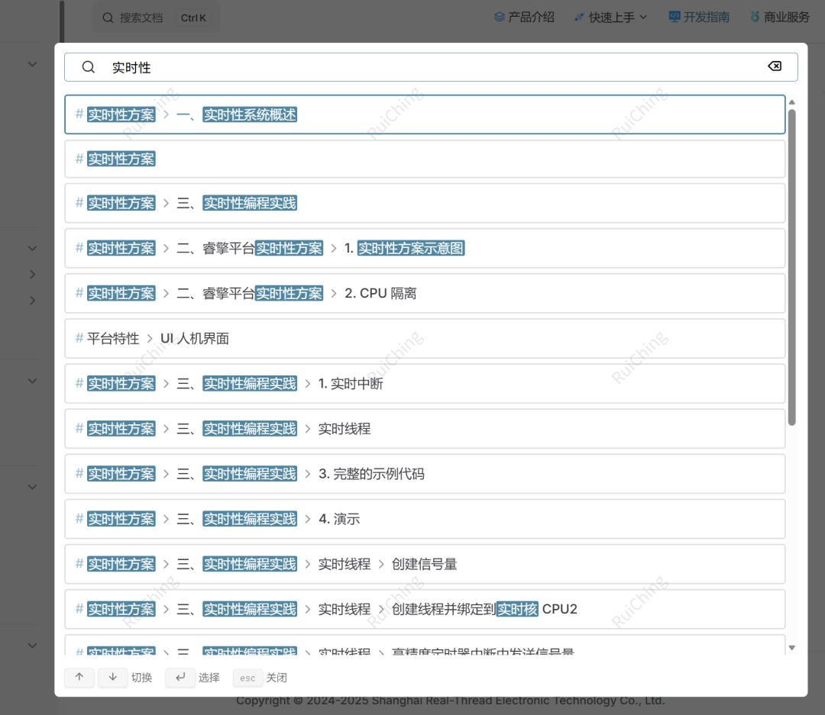The width and height of the screenshot is (825, 715).
Task: Click the results list scroll-down arrow
Action: [x=792, y=648]
